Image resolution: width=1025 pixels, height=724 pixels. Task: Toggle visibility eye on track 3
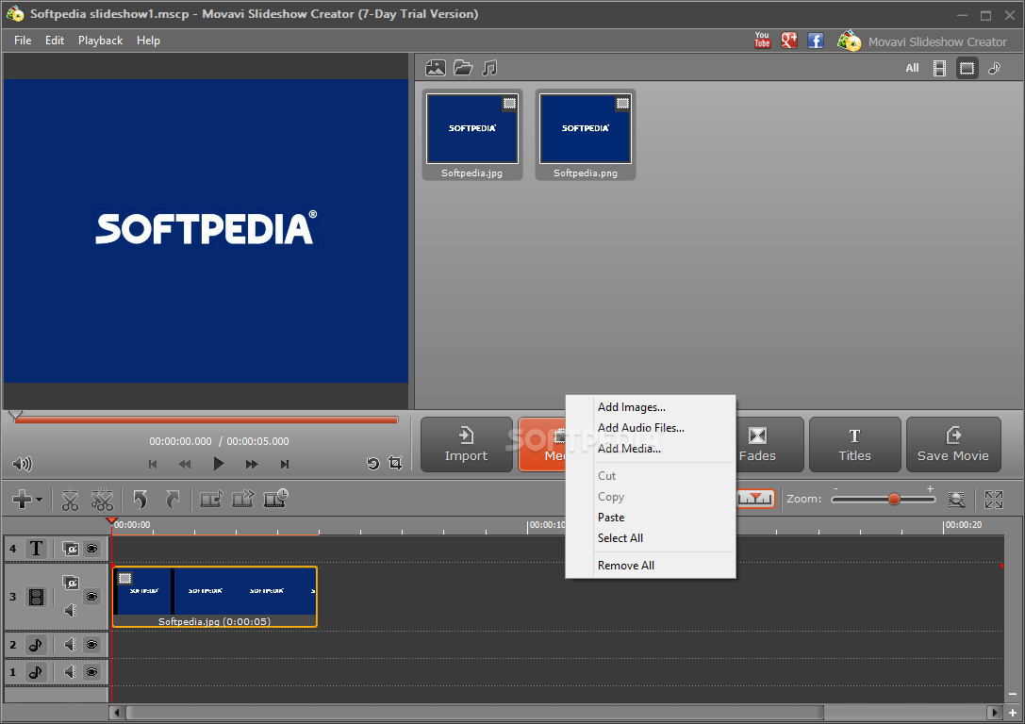pyautogui.click(x=92, y=597)
